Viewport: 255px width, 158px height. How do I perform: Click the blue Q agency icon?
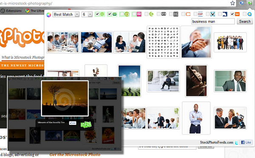[249, 14]
